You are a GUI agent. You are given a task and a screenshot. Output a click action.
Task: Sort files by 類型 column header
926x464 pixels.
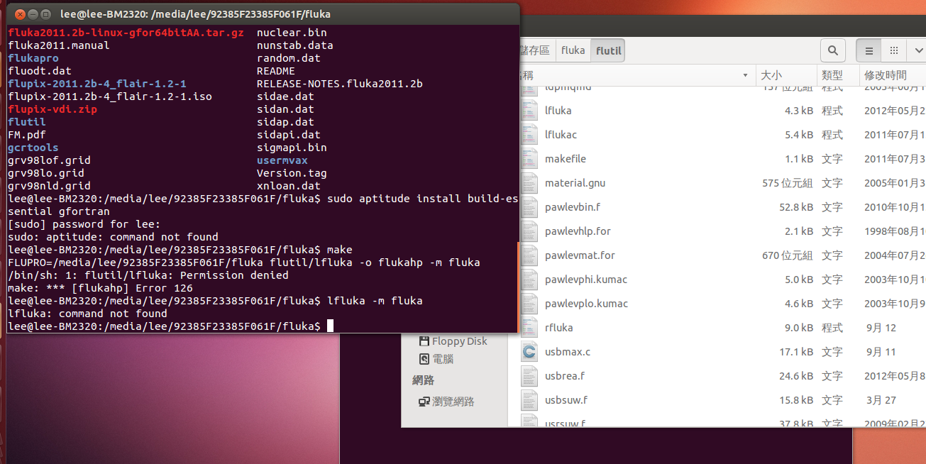point(837,74)
